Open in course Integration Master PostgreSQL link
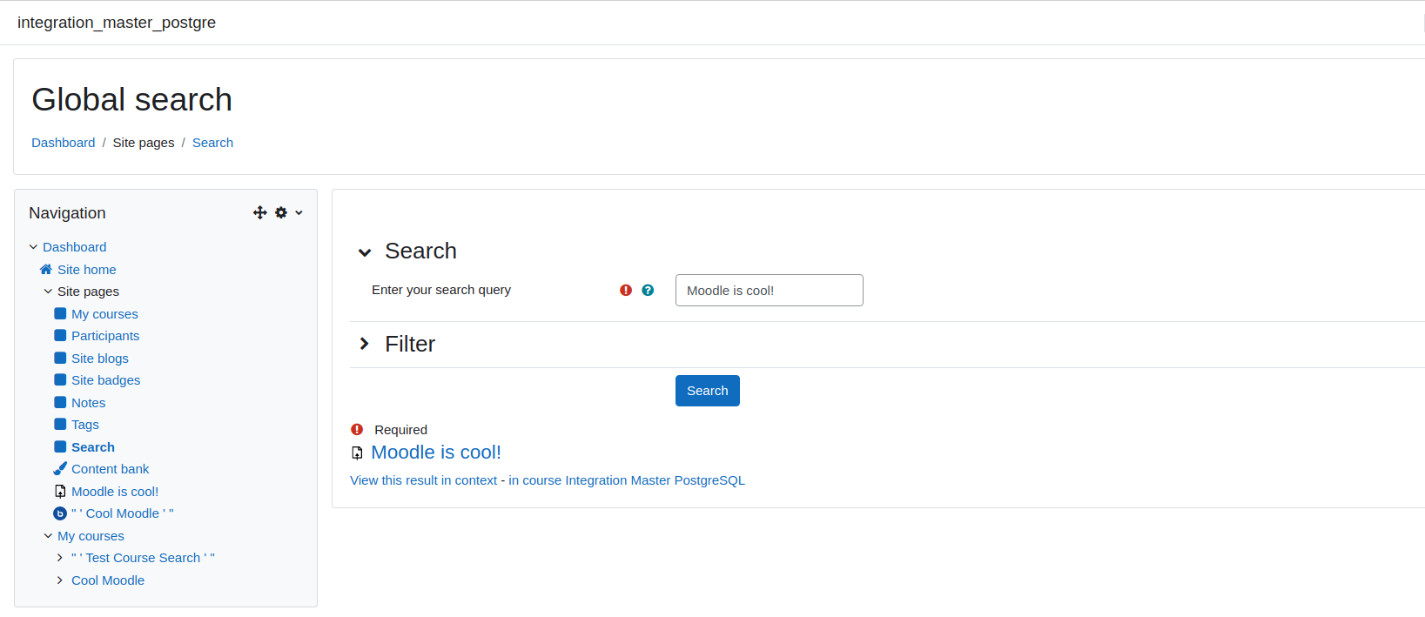Image resolution: width=1425 pixels, height=617 pixels. coord(627,480)
